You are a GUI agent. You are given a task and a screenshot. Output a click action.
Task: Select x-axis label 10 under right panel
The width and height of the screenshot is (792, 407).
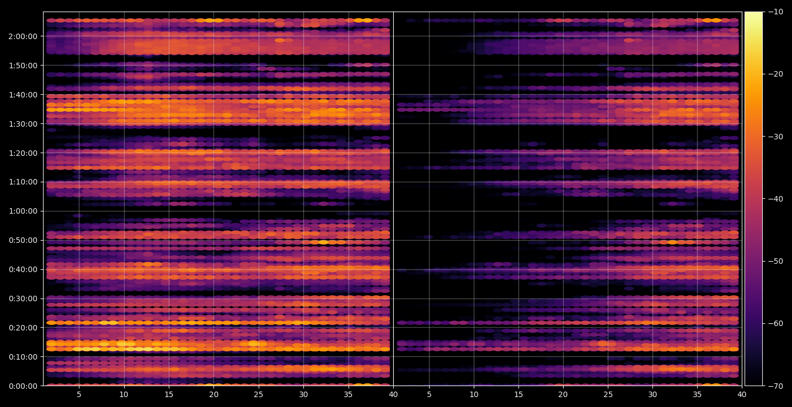[x=473, y=394]
